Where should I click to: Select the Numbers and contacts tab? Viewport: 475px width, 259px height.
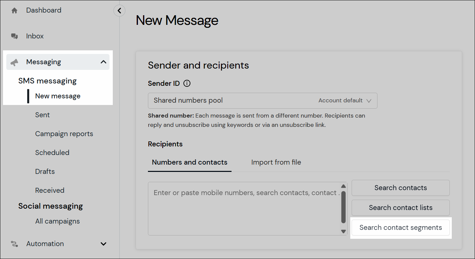[189, 162]
